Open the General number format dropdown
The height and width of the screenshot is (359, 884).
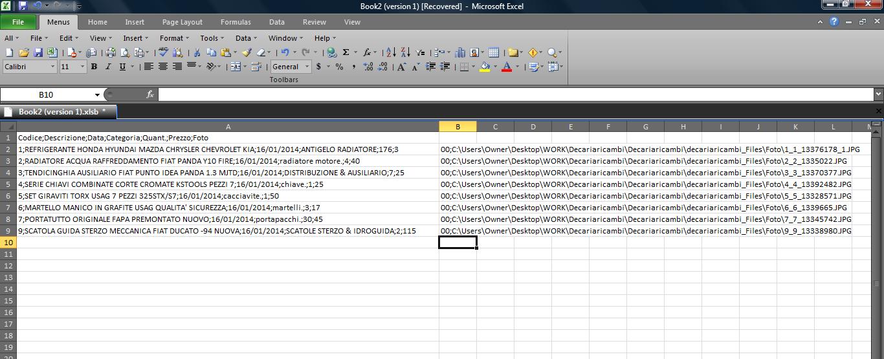tap(307, 67)
